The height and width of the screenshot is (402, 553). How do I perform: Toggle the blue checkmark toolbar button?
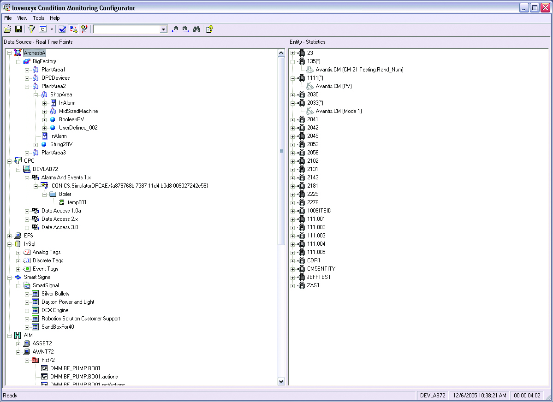pyautogui.click(x=62, y=29)
